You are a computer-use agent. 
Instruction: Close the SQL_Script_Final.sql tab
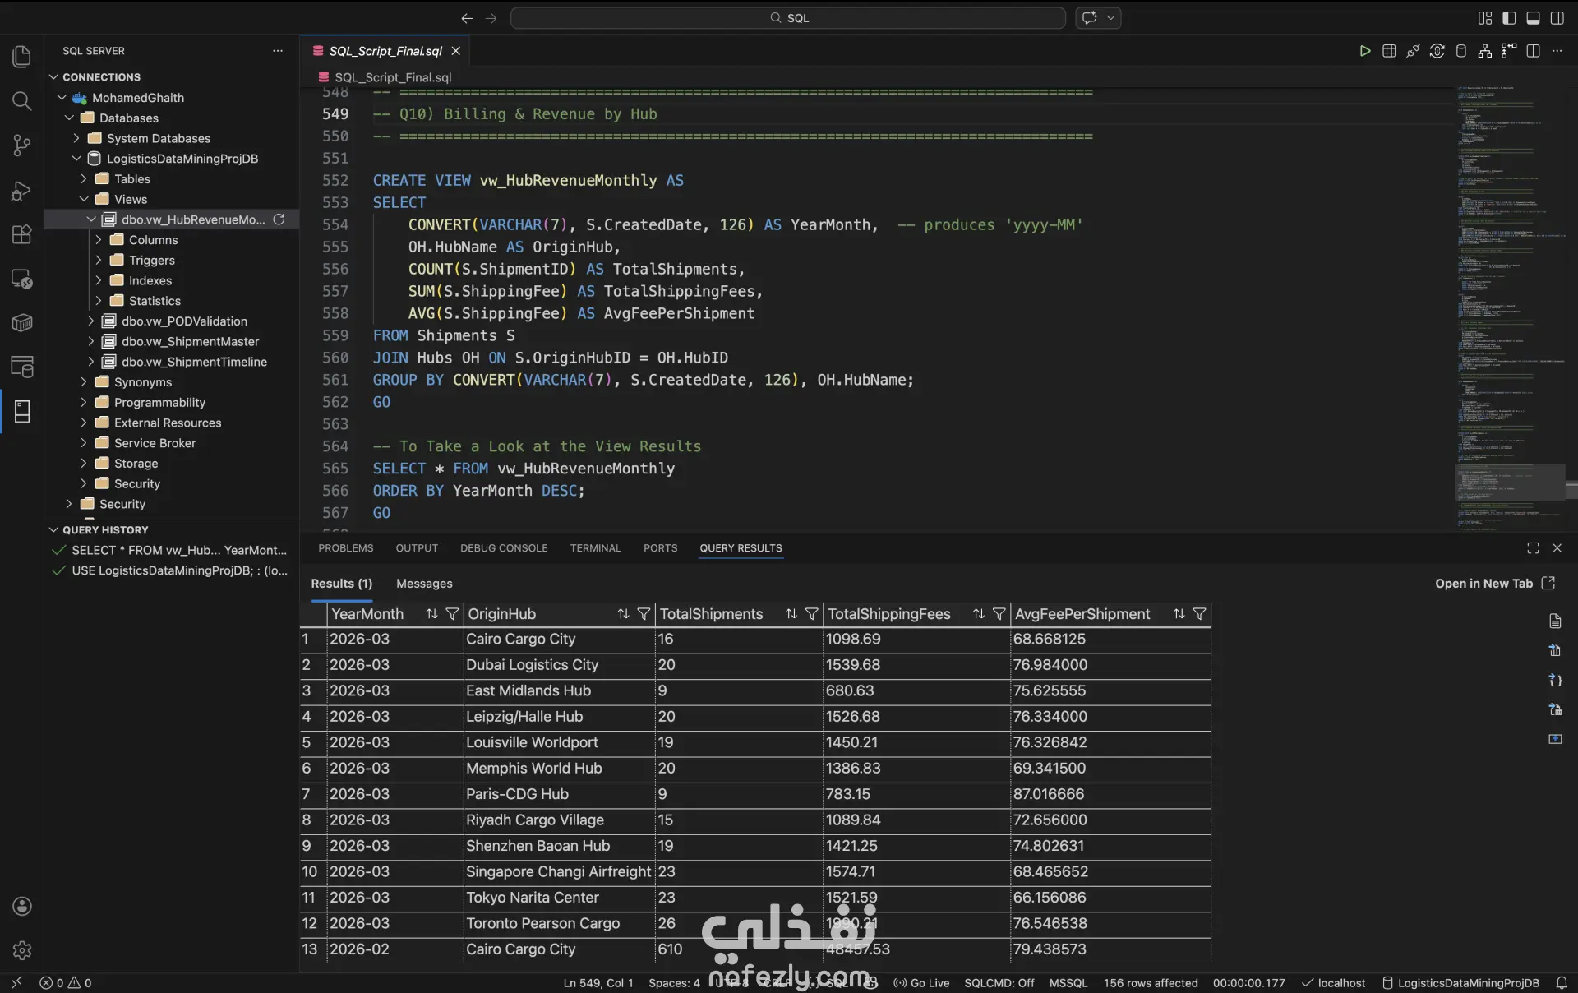(x=455, y=51)
